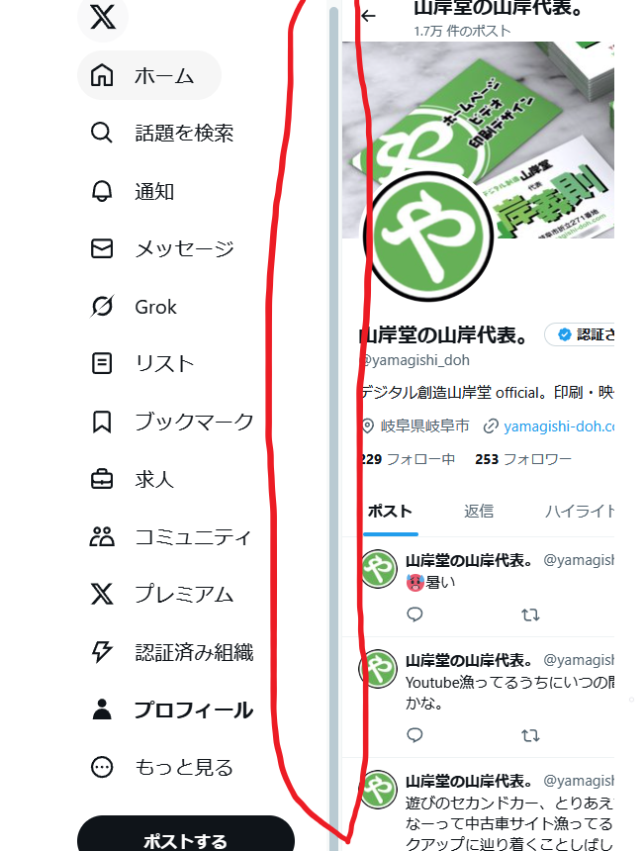Open ブックマーク bookmark icon
Viewport: 644px width, 851px height.
coord(102,422)
